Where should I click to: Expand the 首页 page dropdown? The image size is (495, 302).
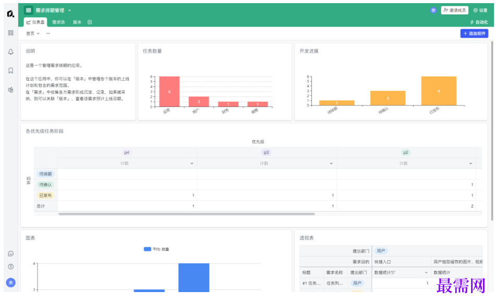pos(38,33)
